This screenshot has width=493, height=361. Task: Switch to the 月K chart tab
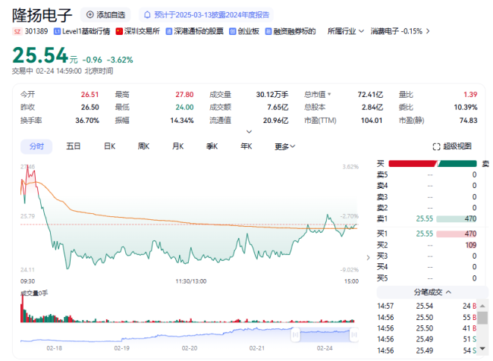[x=177, y=146]
